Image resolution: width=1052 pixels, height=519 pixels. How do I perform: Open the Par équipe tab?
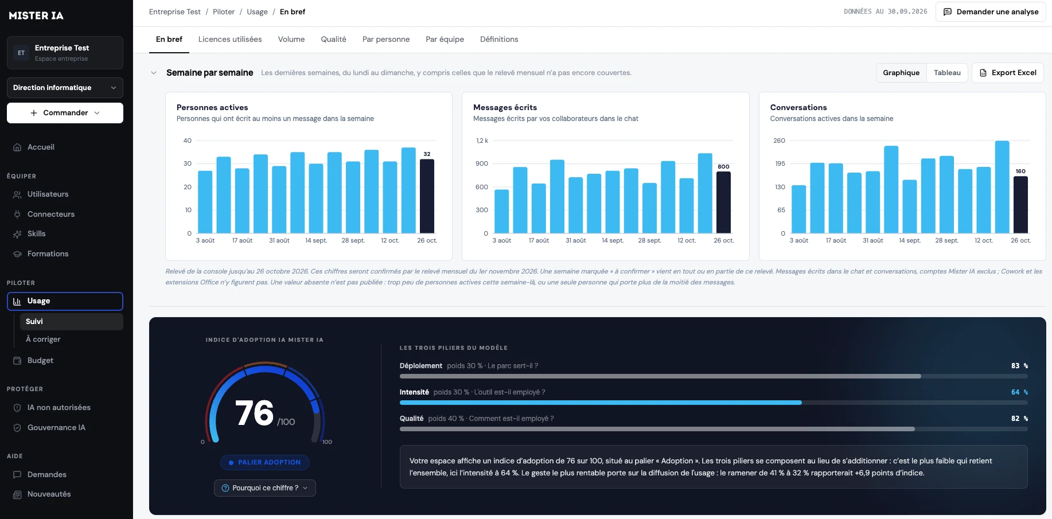tap(445, 40)
